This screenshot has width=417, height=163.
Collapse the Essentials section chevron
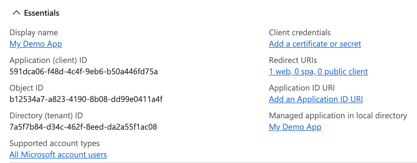pos(16,13)
